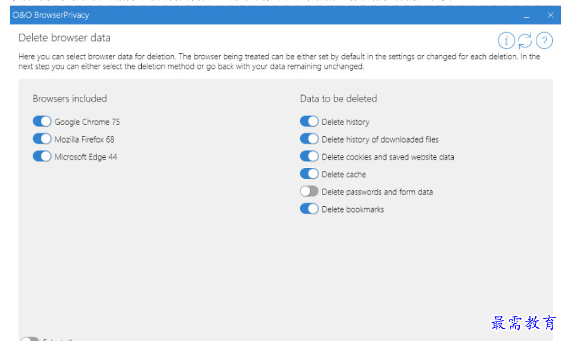Turn off the Mozilla Firefox 68 switch
The height and width of the screenshot is (341, 561).
pyautogui.click(x=42, y=139)
